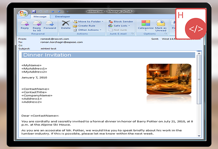Open the Office button menu

click(24, 13)
